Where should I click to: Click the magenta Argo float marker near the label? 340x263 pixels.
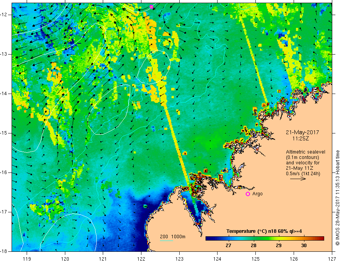[248, 194]
